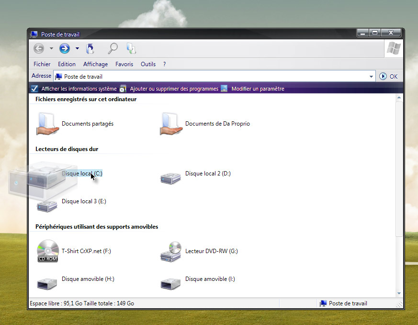Click the Lecteur DVD-RW (G:) label
The width and height of the screenshot is (418, 325).
point(212,251)
